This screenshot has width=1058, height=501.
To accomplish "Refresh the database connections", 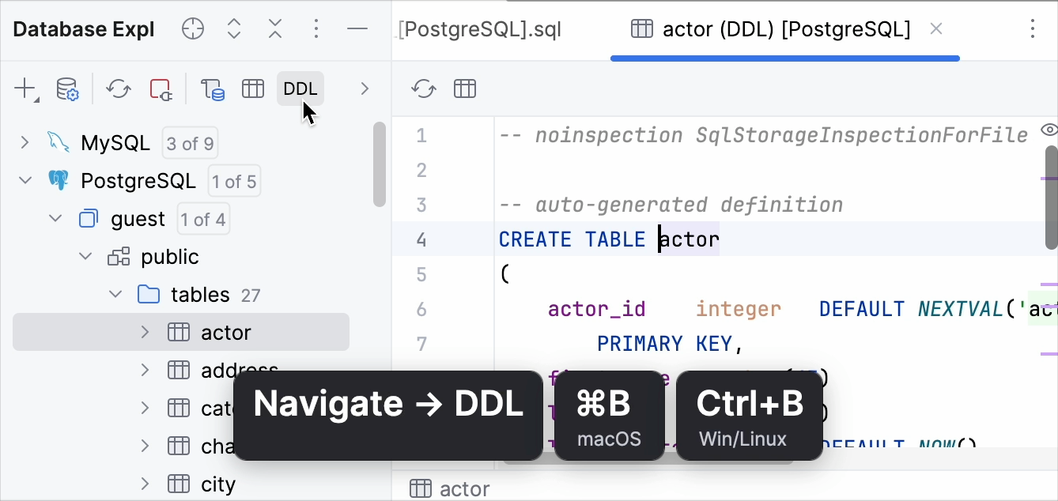I will pyautogui.click(x=119, y=89).
